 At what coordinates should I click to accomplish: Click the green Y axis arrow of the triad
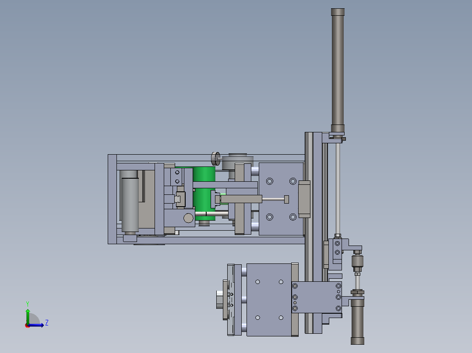[x=28, y=316]
